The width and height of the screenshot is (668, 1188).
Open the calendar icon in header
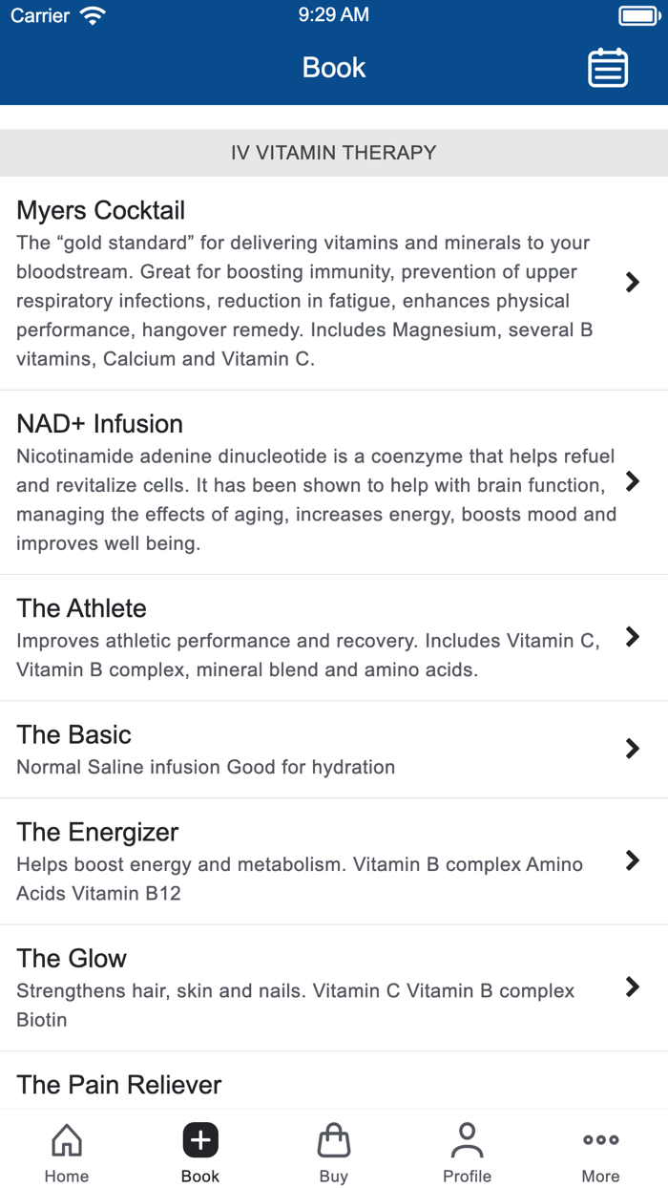tap(608, 68)
